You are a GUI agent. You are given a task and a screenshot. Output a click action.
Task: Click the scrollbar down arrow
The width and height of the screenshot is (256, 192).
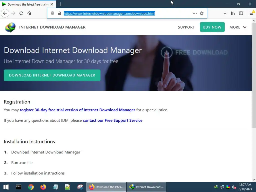(x=254, y=180)
